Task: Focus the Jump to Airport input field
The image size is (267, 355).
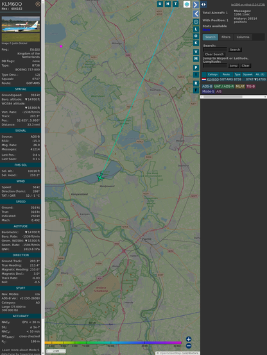Action: click(x=215, y=65)
